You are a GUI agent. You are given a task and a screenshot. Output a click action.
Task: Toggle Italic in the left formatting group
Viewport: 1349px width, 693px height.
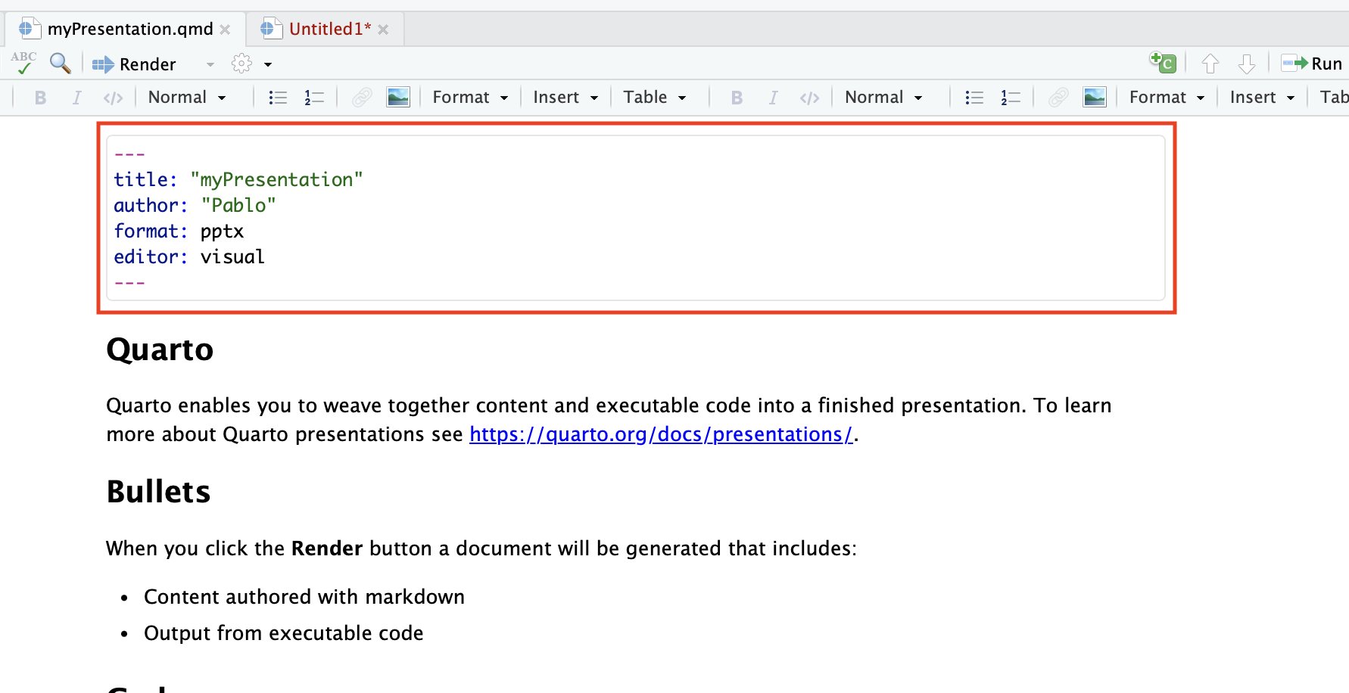76,98
